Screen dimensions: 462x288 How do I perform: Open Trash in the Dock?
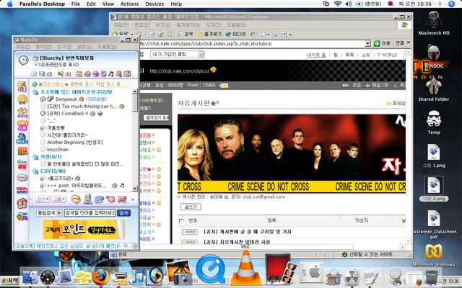[432, 276]
